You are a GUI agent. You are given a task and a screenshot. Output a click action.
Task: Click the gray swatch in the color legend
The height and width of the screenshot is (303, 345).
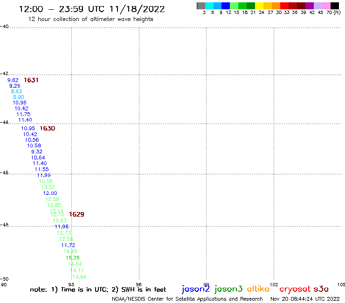click(201, 6)
